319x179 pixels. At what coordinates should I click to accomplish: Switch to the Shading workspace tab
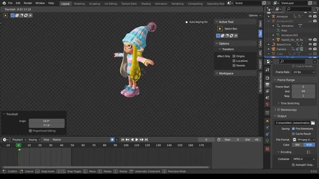coord(146,3)
